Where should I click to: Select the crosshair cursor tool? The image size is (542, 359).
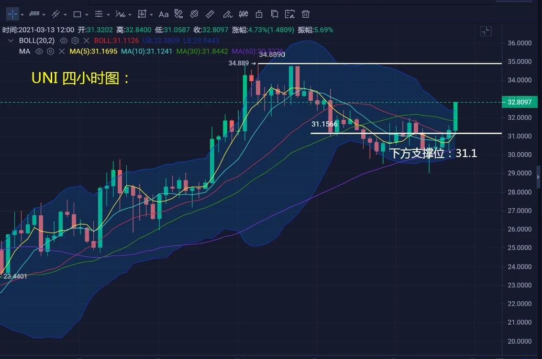point(12,14)
